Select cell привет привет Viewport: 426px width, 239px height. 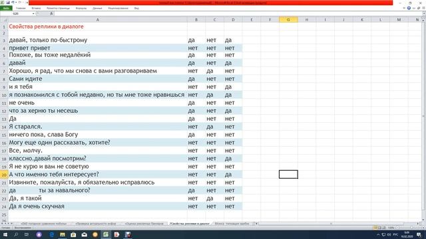(x=98, y=48)
